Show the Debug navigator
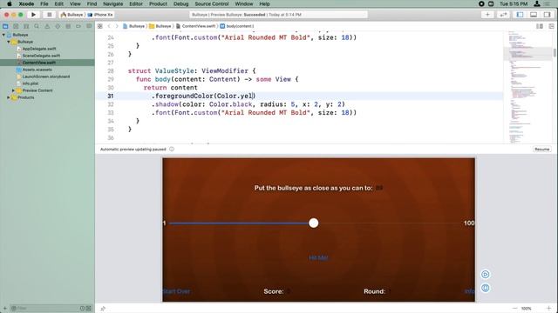This screenshot has width=558, height=313. pyautogui.click(x=68, y=26)
